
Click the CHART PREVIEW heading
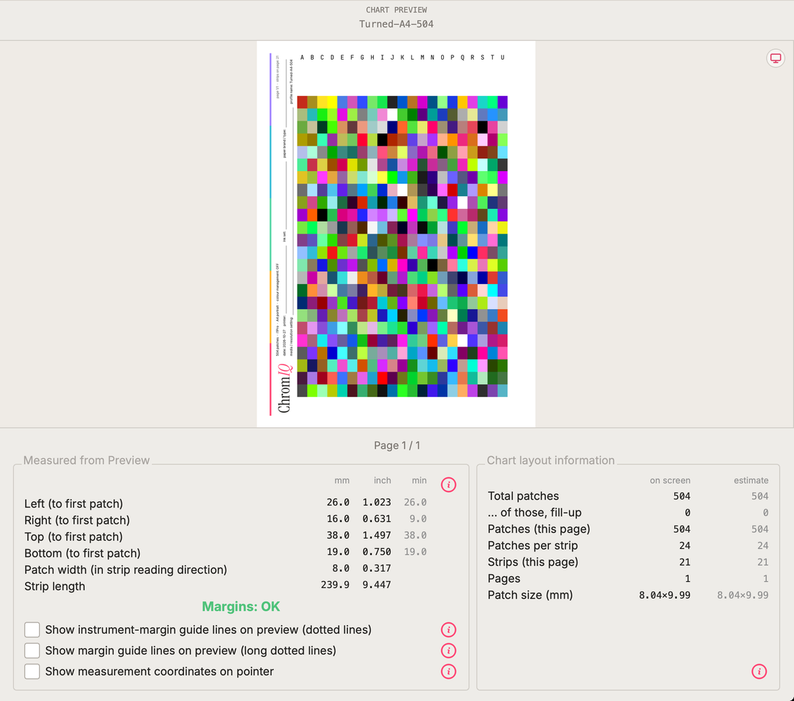[396, 10]
